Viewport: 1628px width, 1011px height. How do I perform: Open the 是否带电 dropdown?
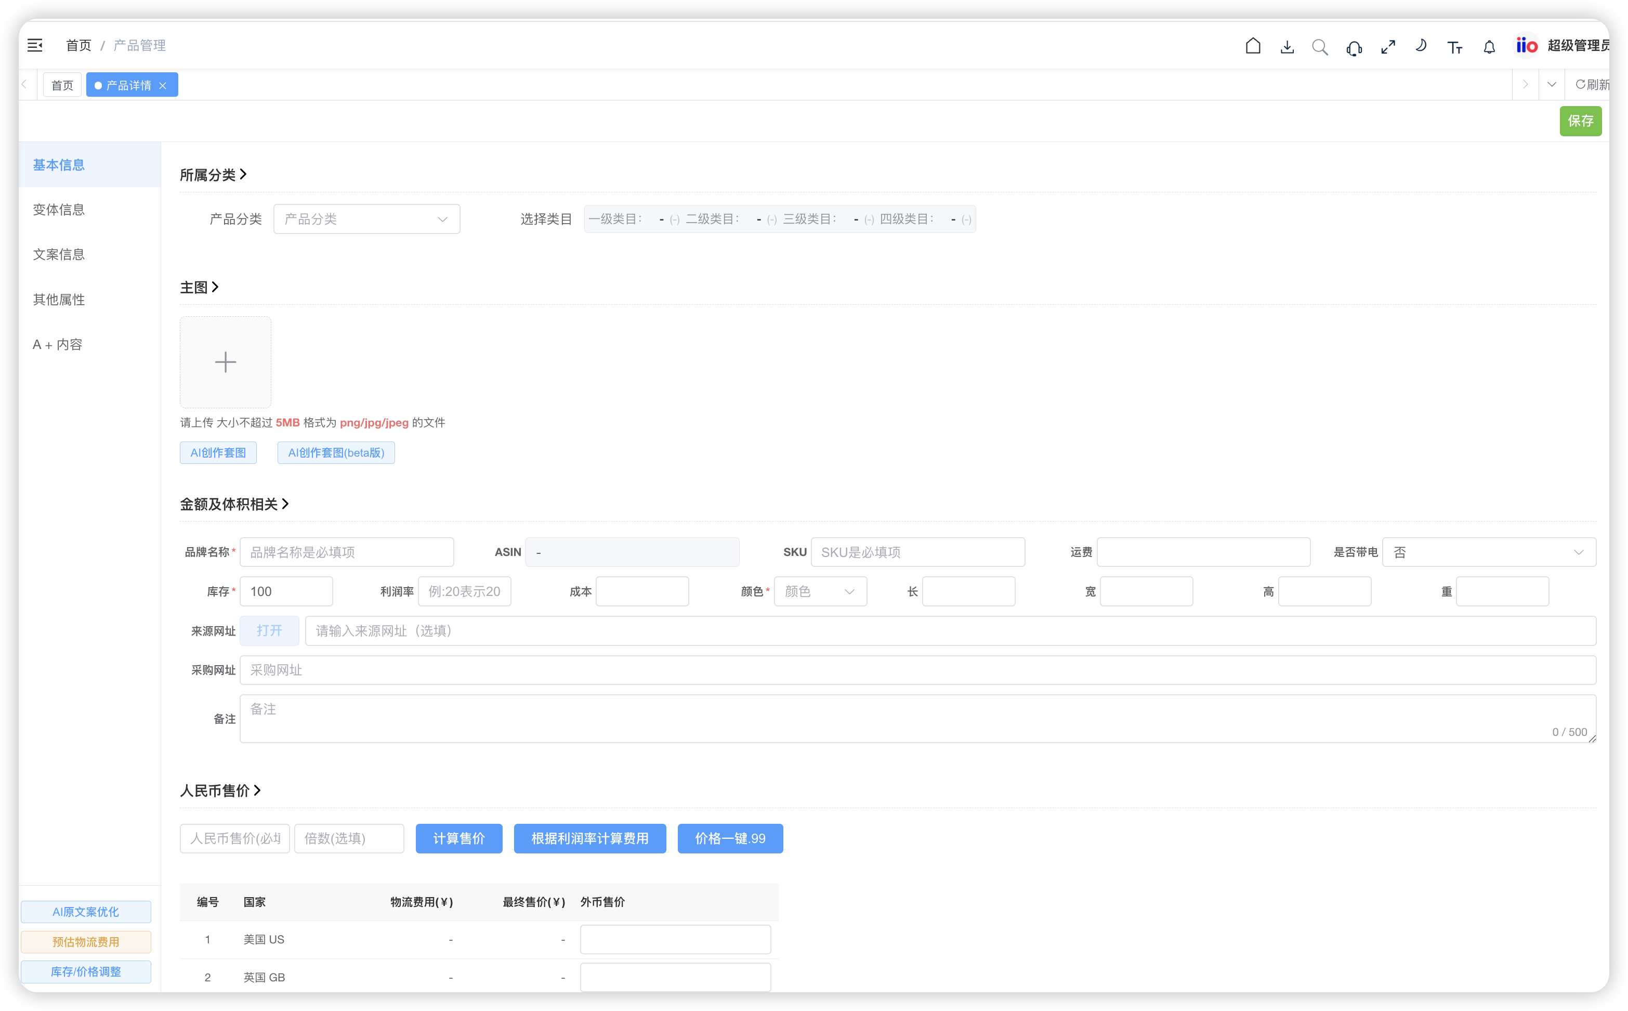tap(1489, 552)
